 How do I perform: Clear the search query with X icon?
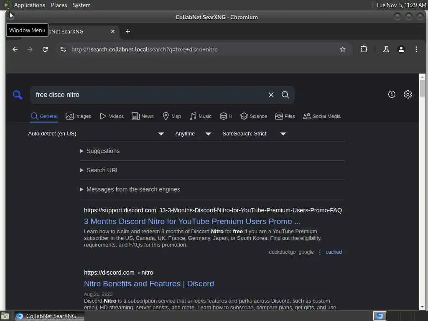(x=271, y=95)
